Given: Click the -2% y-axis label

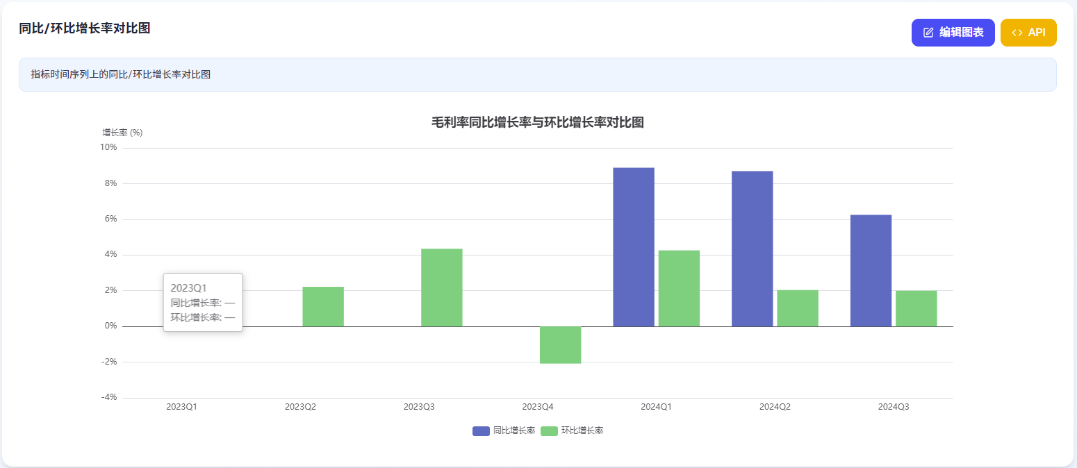Looking at the screenshot, I should coord(109,362).
